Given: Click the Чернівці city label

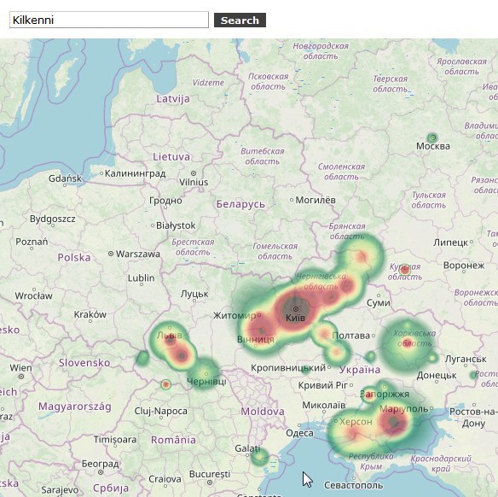Looking at the screenshot, I should tap(206, 382).
